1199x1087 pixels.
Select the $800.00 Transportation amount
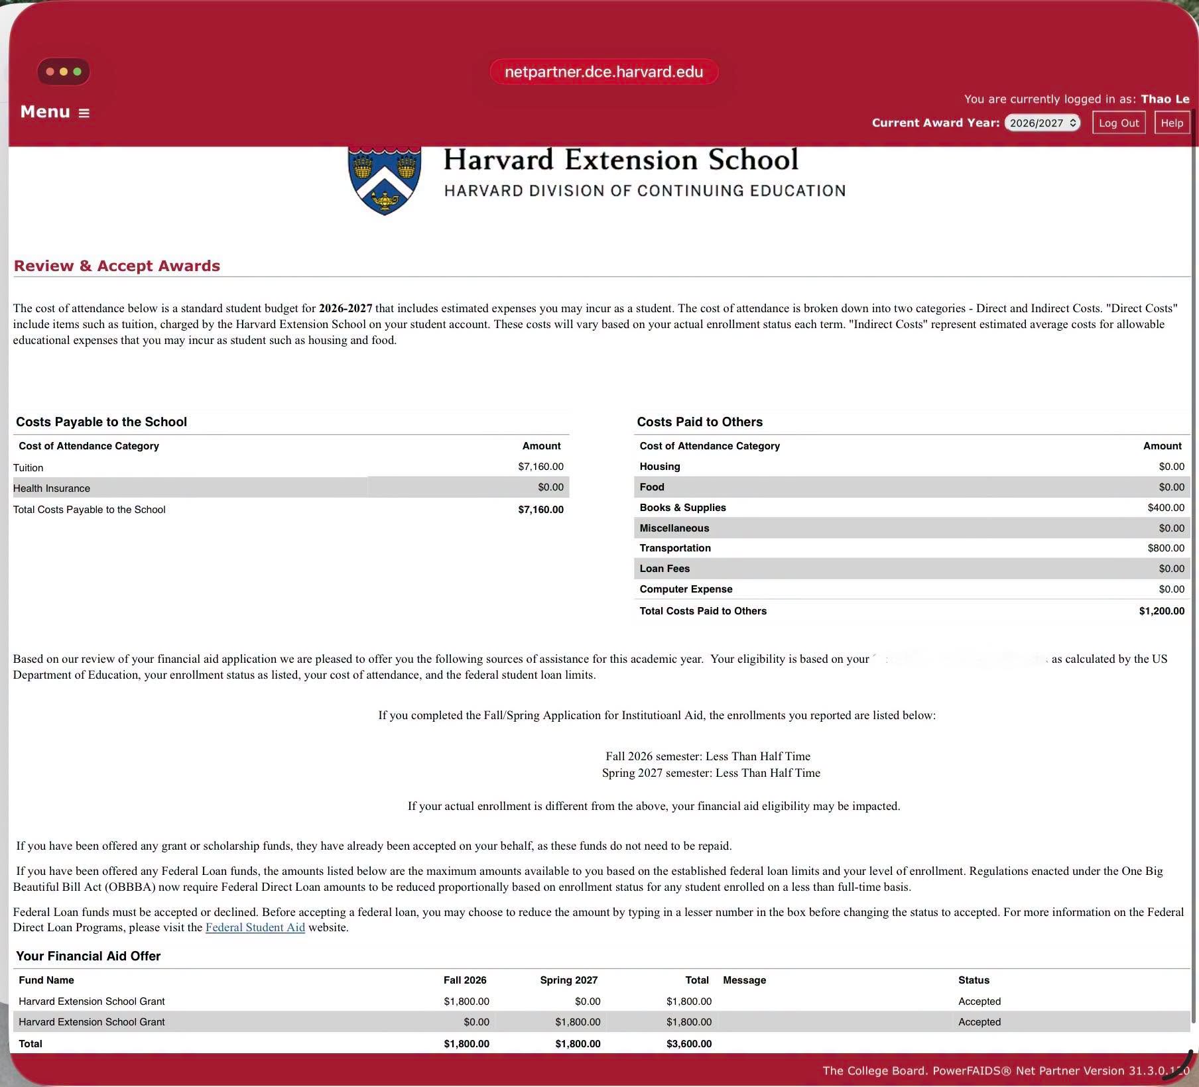1166,548
